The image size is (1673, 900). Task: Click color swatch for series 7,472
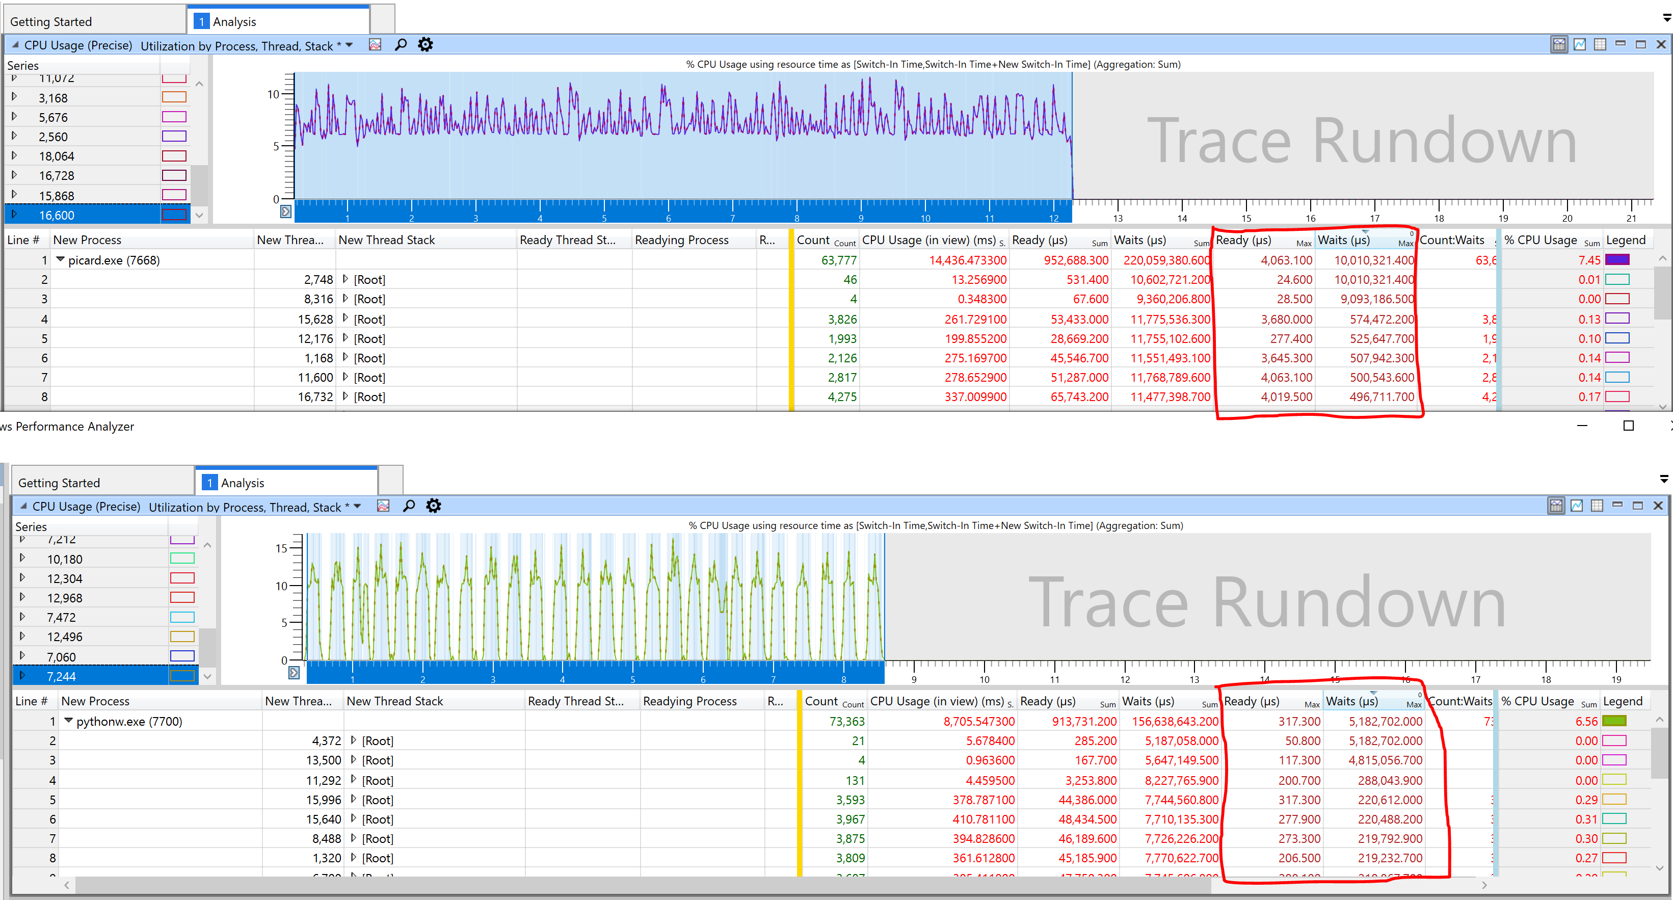182,617
